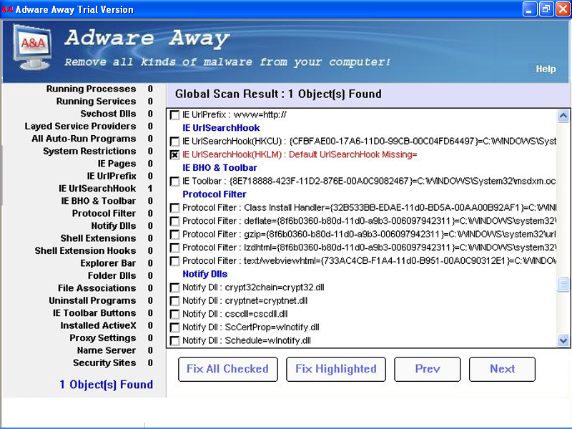The image size is (572, 429).
Task: Check Notify Dll cryptnet checkbox
Action: tap(174, 301)
